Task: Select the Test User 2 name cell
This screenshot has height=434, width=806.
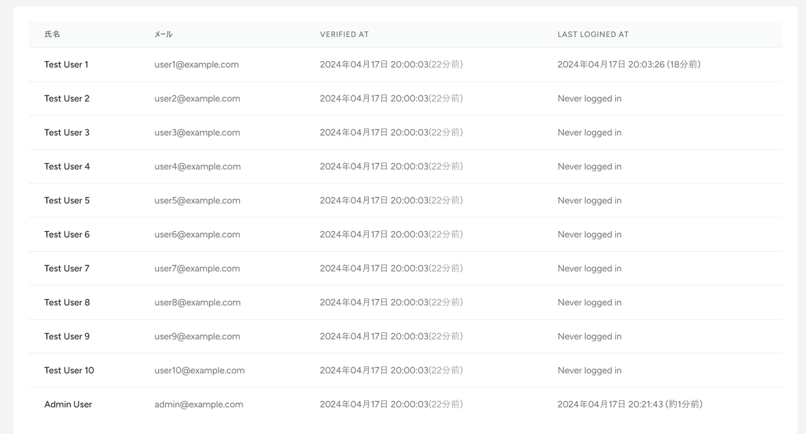Action: coord(67,99)
